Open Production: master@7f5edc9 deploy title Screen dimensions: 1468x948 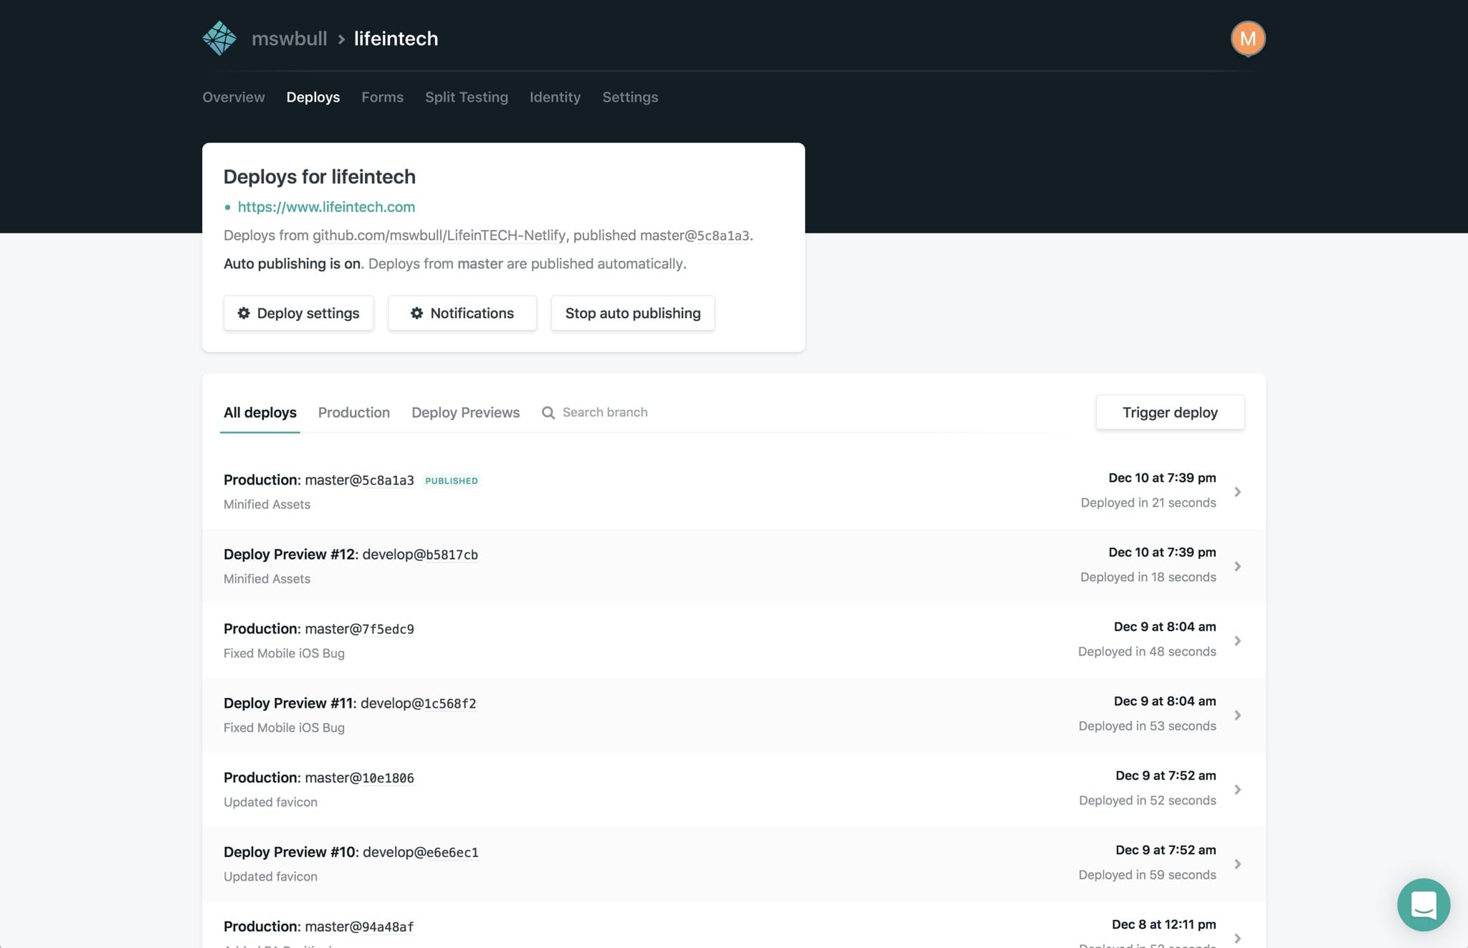click(319, 628)
